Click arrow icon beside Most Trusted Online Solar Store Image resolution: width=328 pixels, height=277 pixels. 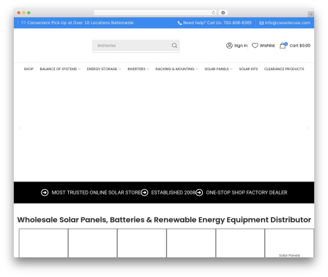(x=45, y=193)
